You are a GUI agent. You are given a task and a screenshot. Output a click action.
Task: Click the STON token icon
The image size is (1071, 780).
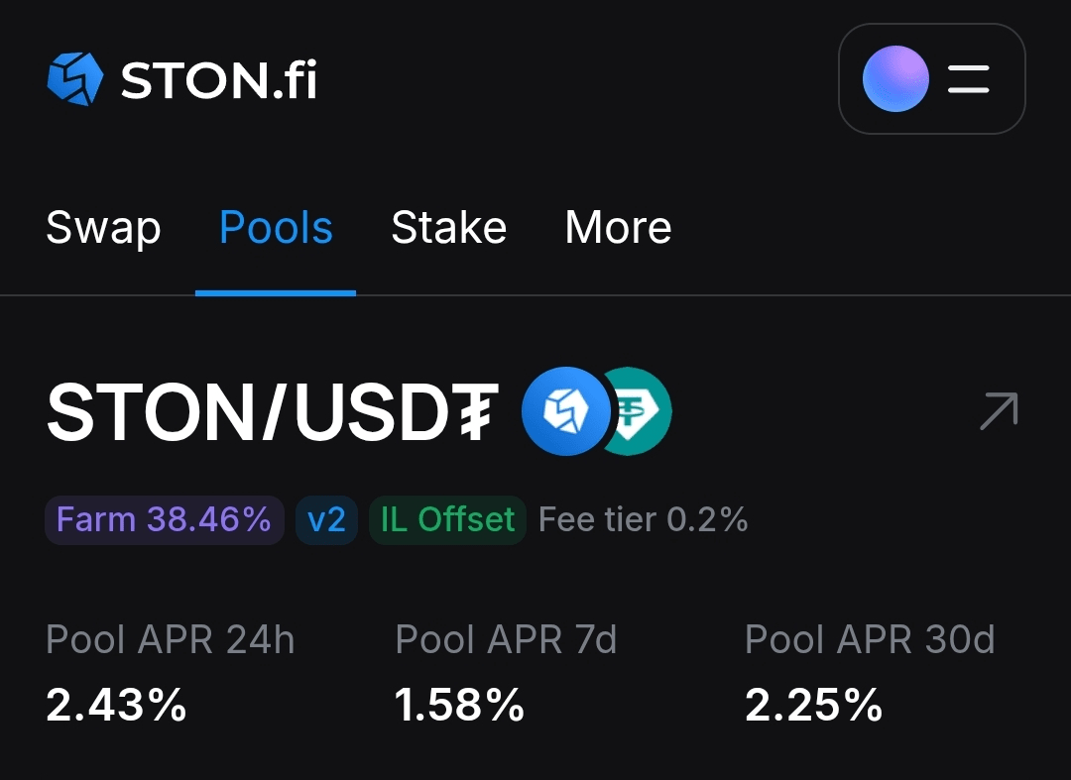pyautogui.click(x=565, y=411)
